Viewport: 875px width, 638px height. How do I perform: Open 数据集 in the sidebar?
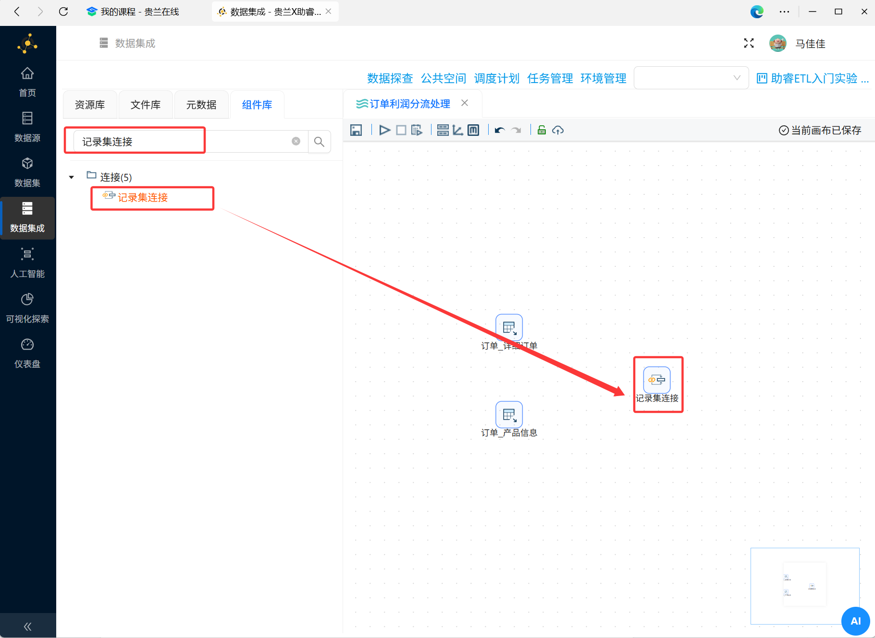tap(27, 172)
